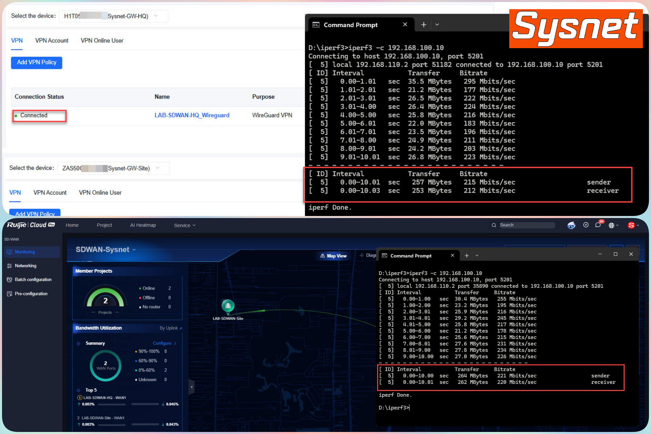The width and height of the screenshot is (651, 434).
Task: Switch to Map View tab
Action: 334,256
